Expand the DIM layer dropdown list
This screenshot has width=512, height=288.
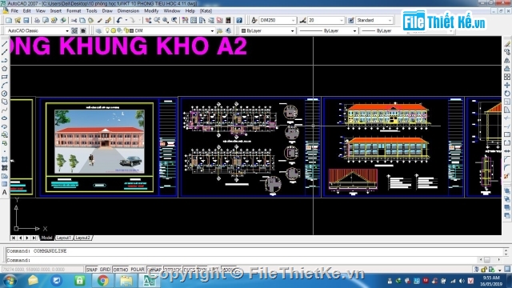[212, 30]
